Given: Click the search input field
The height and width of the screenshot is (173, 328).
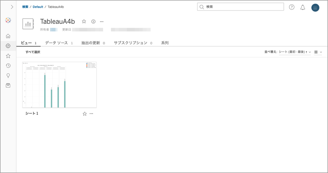Looking at the screenshot, I should click(240, 7).
